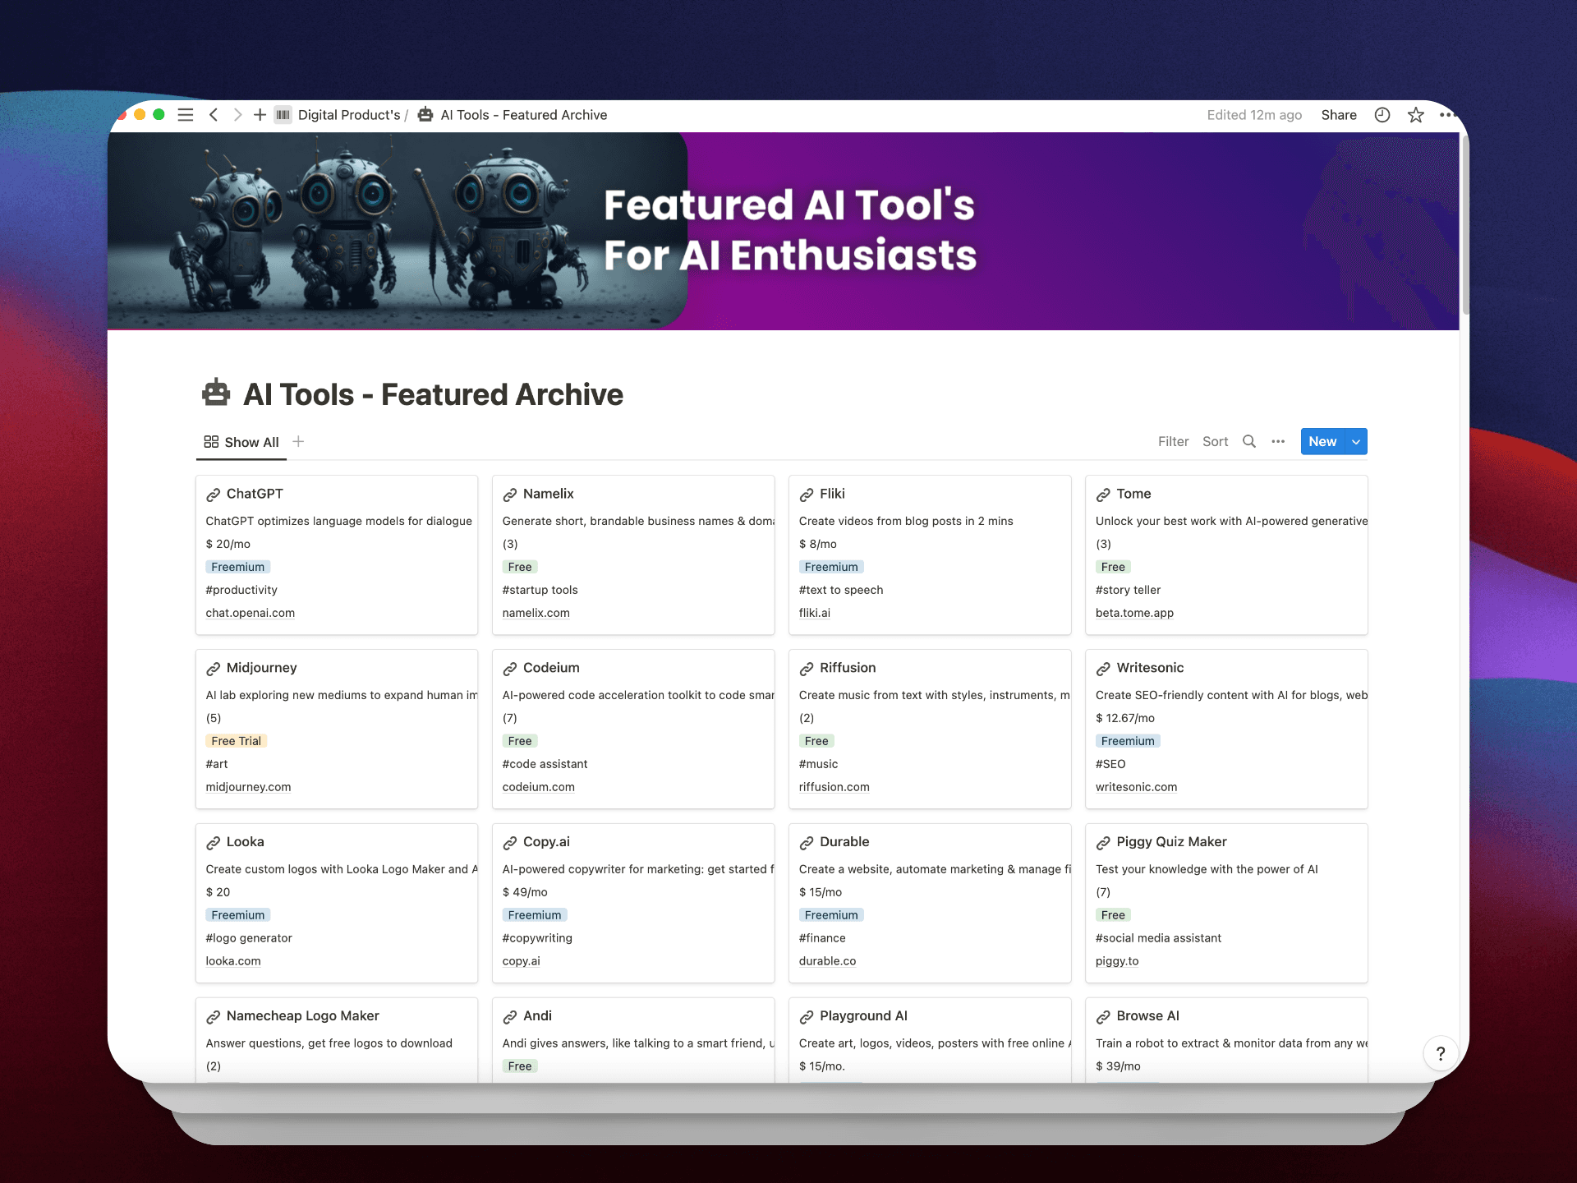Viewport: 1577px width, 1183px height.
Task: Open the copy.ai link
Action: (521, 961)
